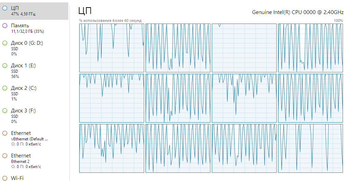The height and width of the screenshot is (181, 345).
Task: Click the first CPU core graph in the top row
Action: click(x=112, y=48)
